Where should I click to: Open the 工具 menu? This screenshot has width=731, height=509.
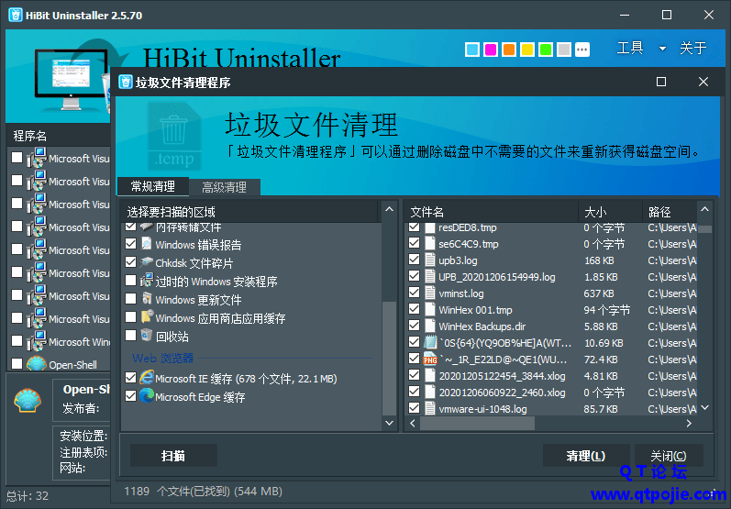coord(630,48)
